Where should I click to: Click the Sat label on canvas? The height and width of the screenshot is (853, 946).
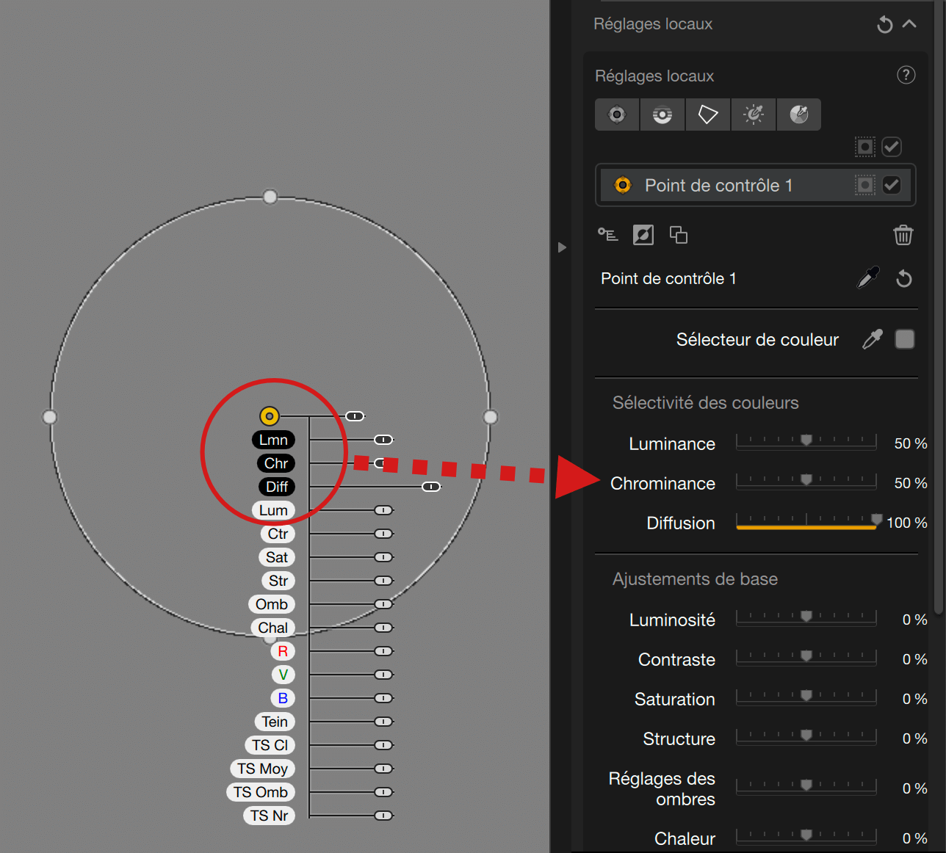[277, 557]
